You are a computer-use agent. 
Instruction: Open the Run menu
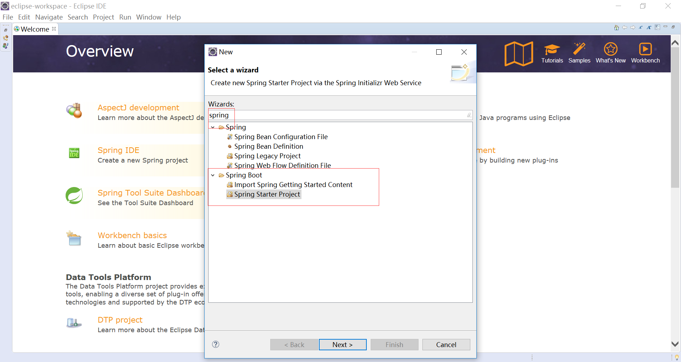(125, 17)
